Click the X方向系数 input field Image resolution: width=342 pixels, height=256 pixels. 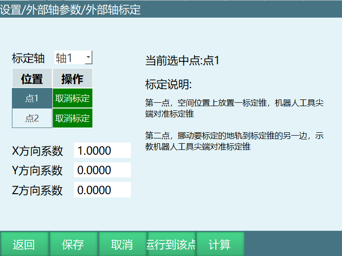pyautogui.click(x=102, y=151)
